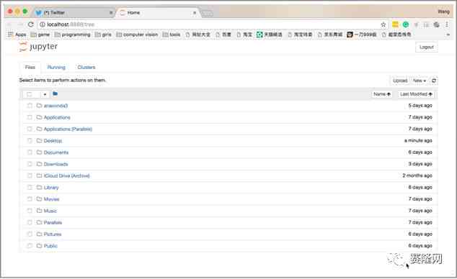Sort the list by Last Modified

click(416, 94)
